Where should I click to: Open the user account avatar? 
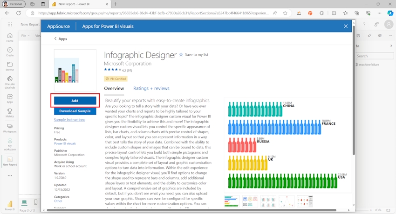pos(389,24)
